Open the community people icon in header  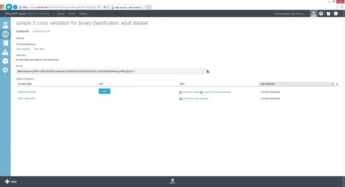tap(328, 14)
